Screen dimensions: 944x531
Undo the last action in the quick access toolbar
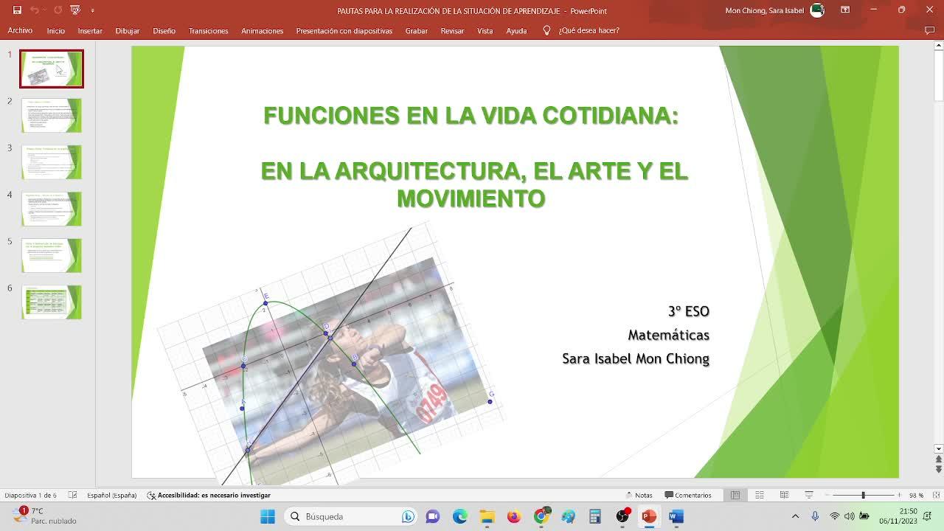coord(35,10)
